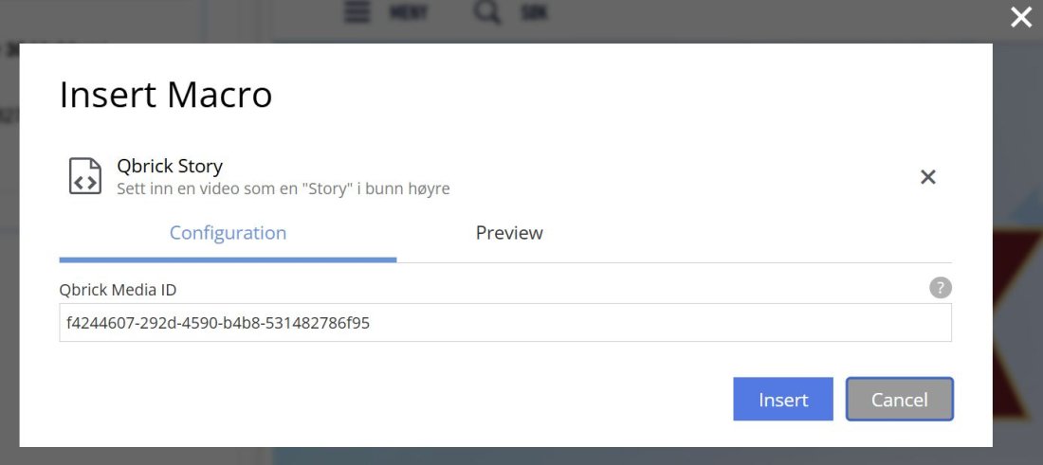
Task: Click the Qbrick Story title text
Action: coord(170,166)
